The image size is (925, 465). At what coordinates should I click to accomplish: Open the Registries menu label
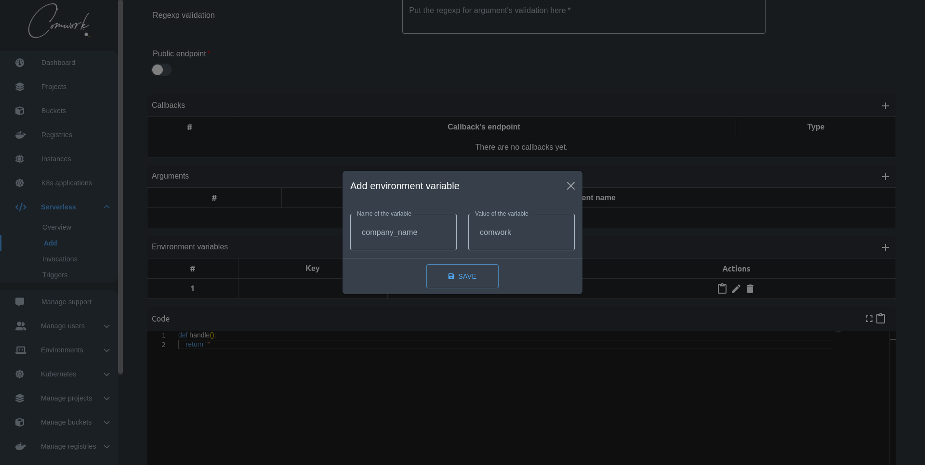click(x=57, y=135)
